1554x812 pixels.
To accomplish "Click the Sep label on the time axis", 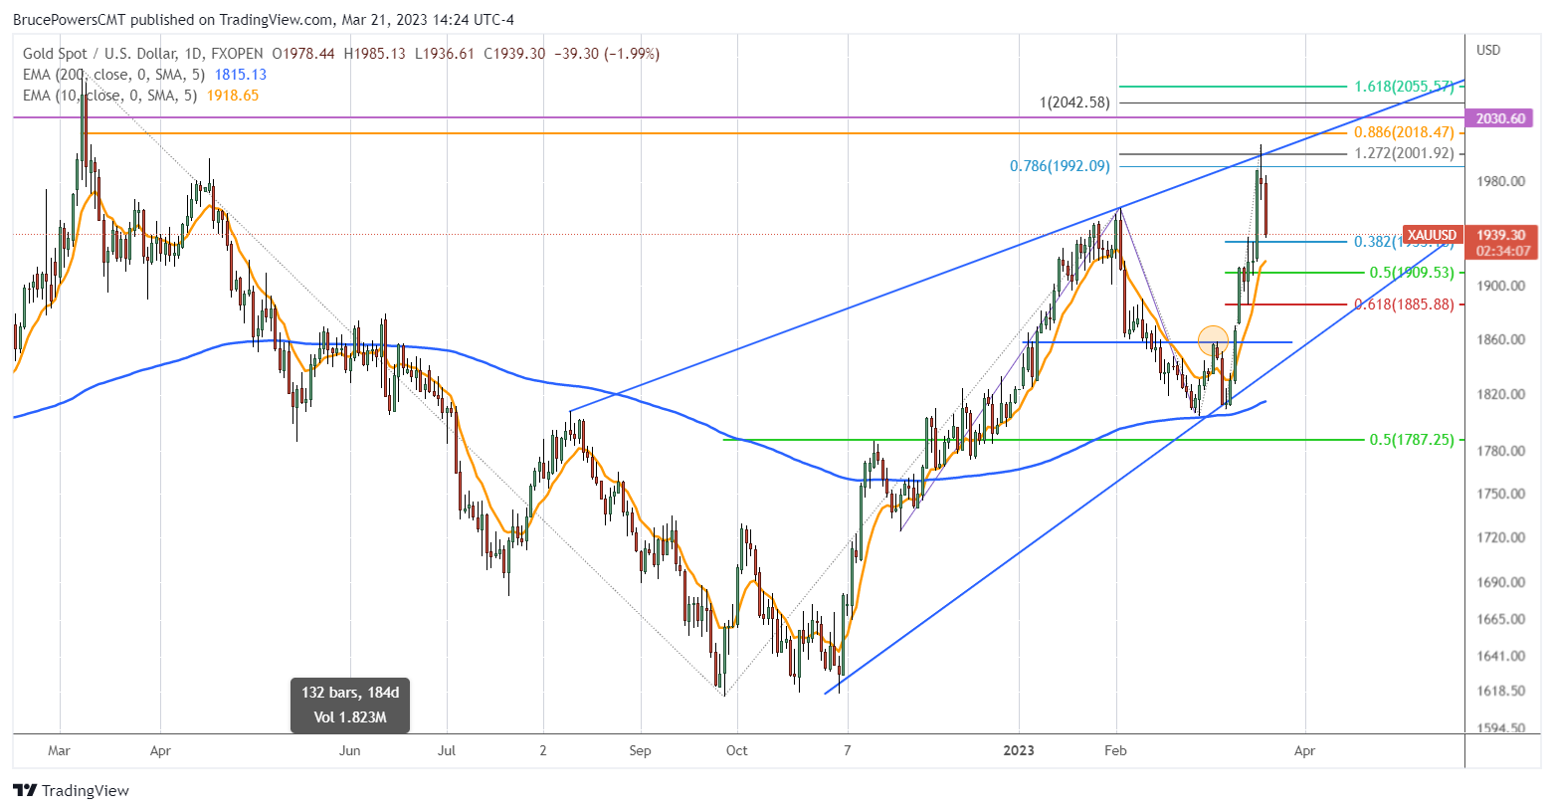I will 640,750.
